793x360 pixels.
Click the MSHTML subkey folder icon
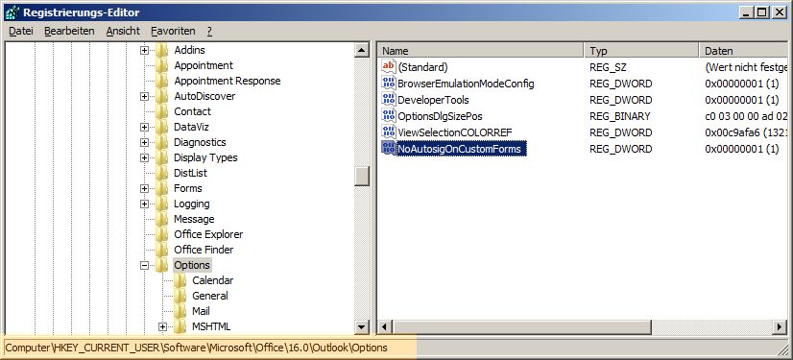[x=180, y=326]
